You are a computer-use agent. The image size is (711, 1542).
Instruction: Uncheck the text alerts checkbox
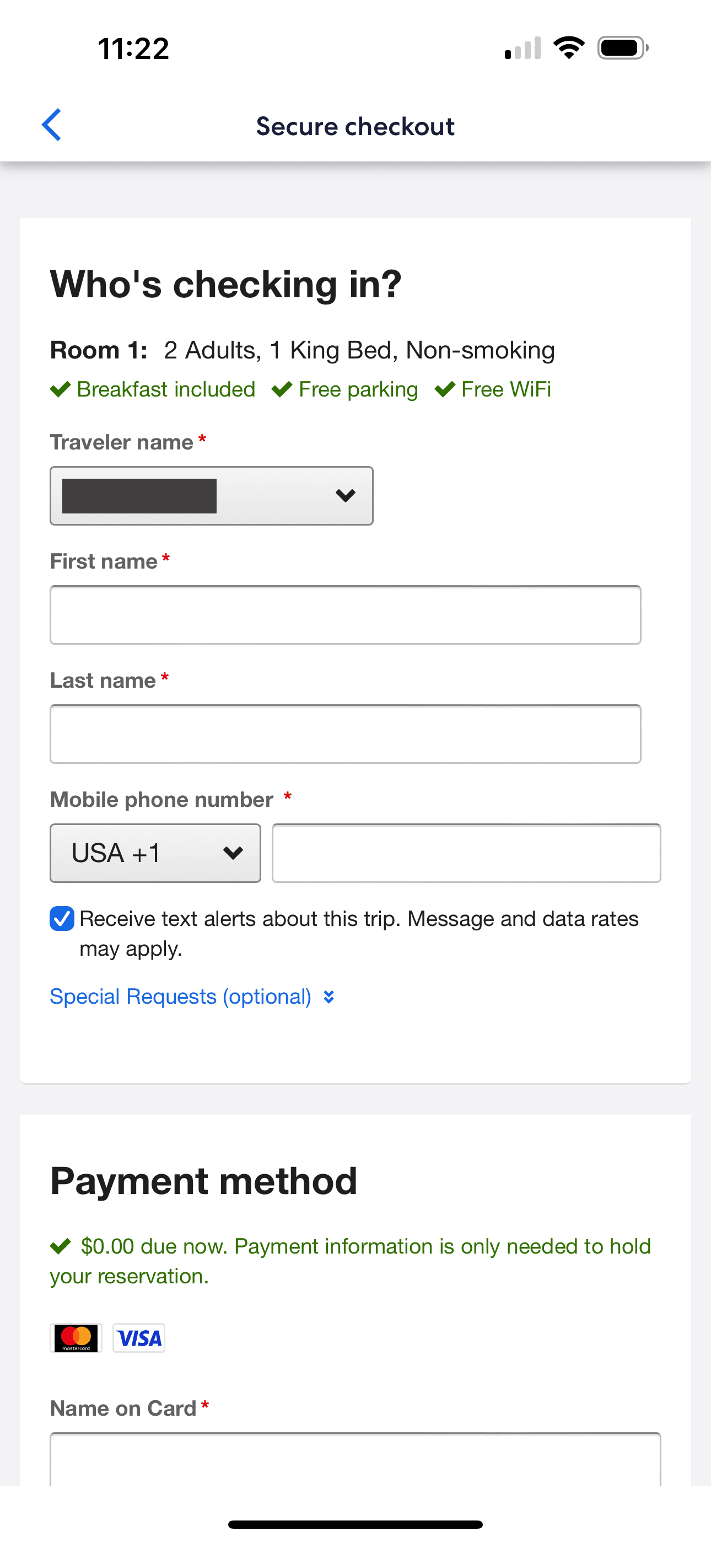click(62, 919)
